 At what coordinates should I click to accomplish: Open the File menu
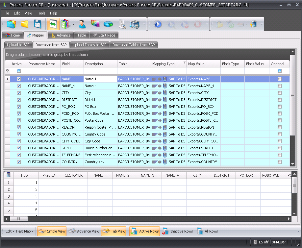[x=6, y=13]
